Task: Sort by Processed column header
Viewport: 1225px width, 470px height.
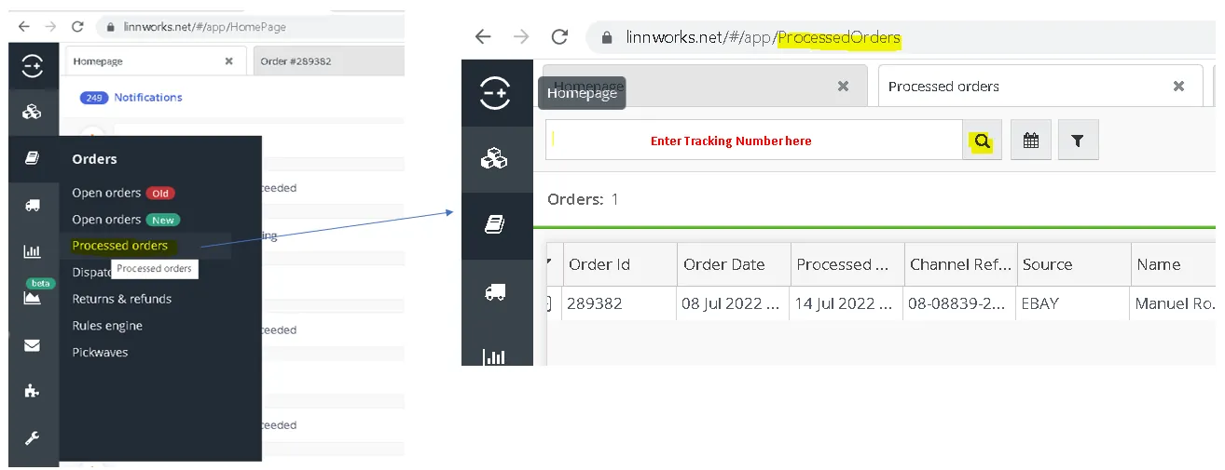Action: [x=847, y=264]
